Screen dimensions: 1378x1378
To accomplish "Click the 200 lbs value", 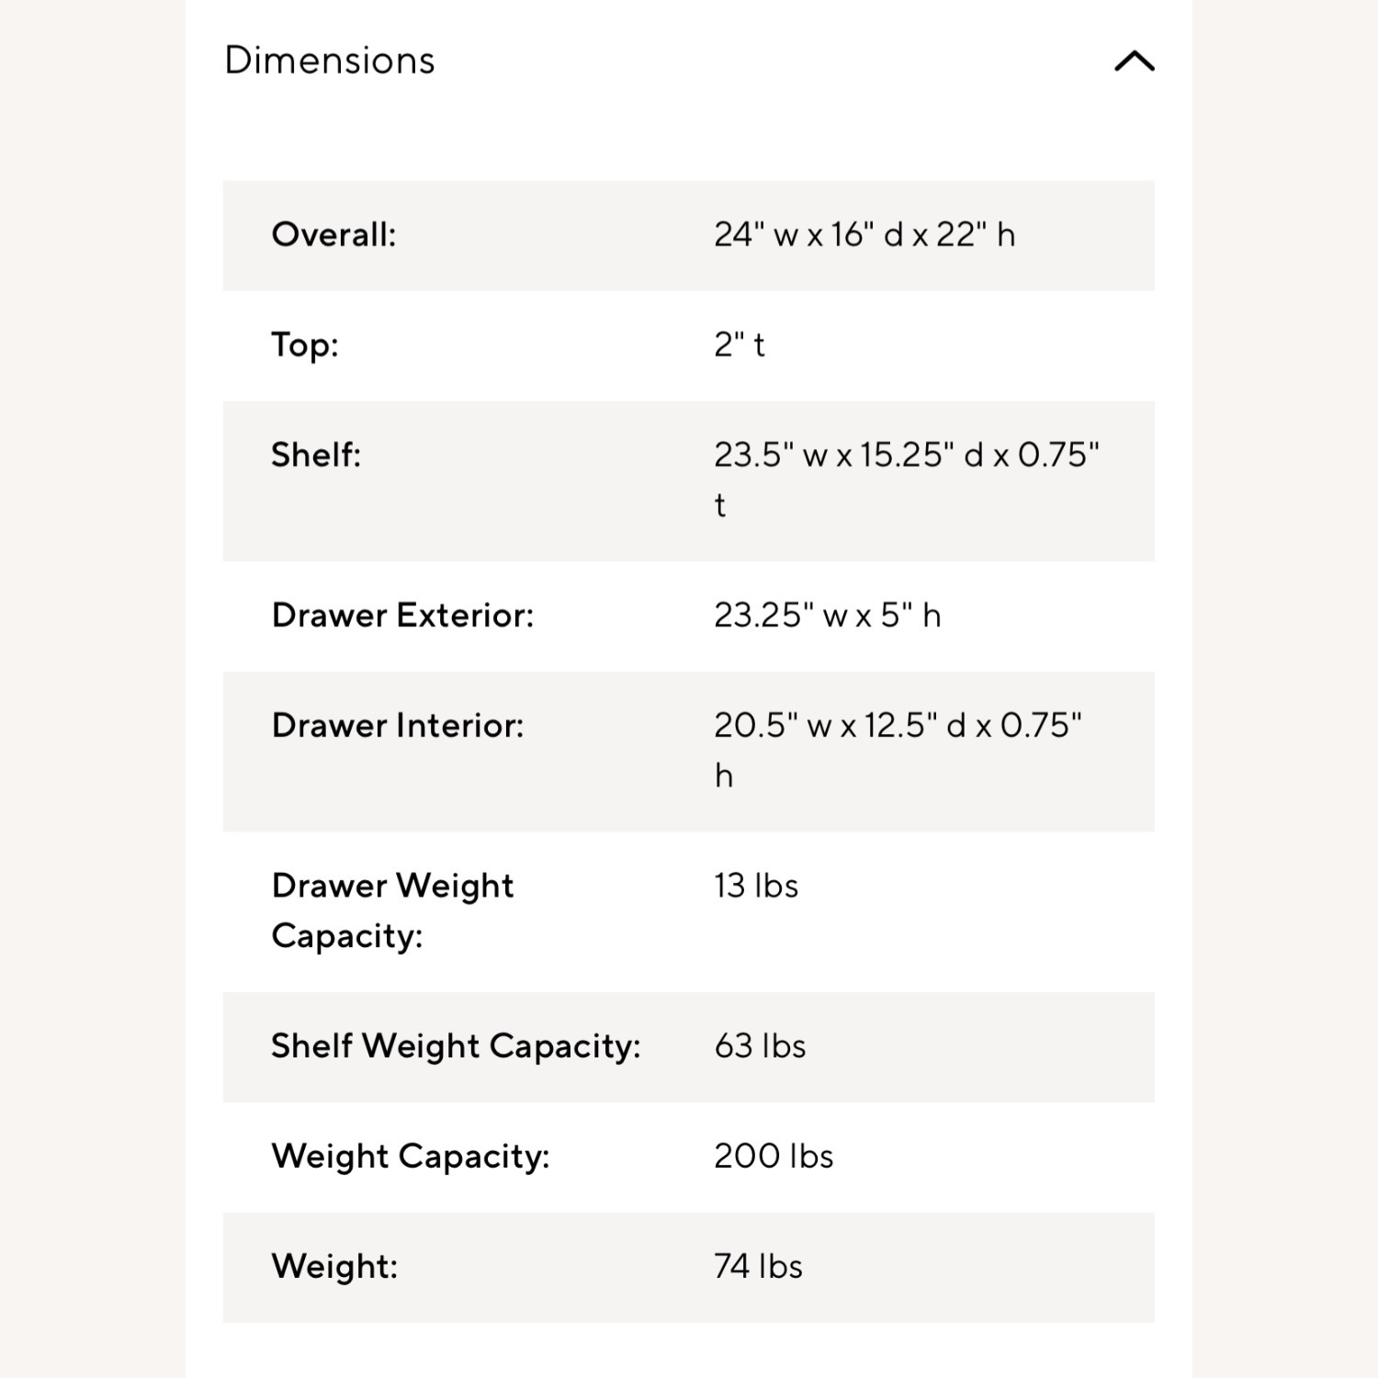I will coord(774,1157).
